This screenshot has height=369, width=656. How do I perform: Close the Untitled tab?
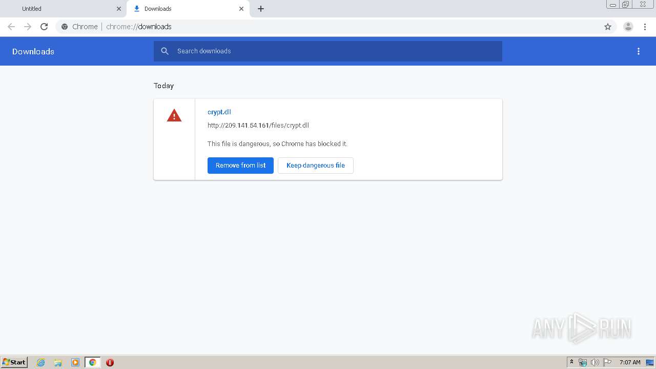[119, 9]
